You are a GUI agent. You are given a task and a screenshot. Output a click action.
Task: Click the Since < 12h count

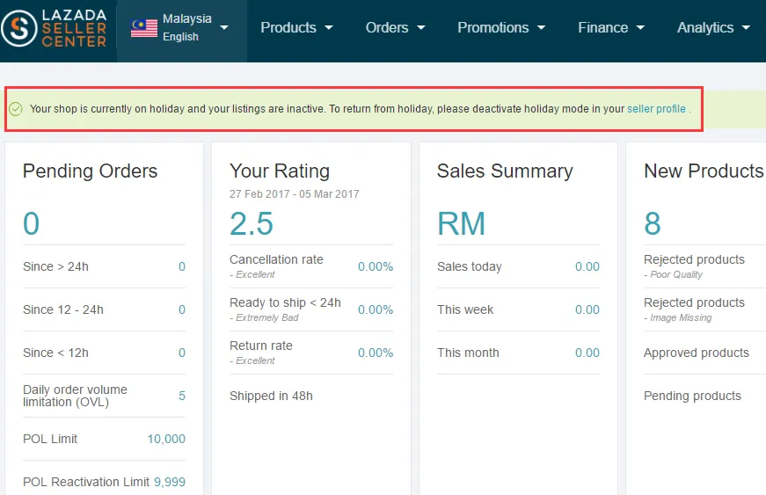click(x=182, y=353)
